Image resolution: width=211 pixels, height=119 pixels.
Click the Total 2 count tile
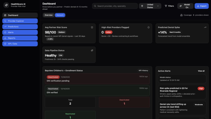click(x=70, y=102)
